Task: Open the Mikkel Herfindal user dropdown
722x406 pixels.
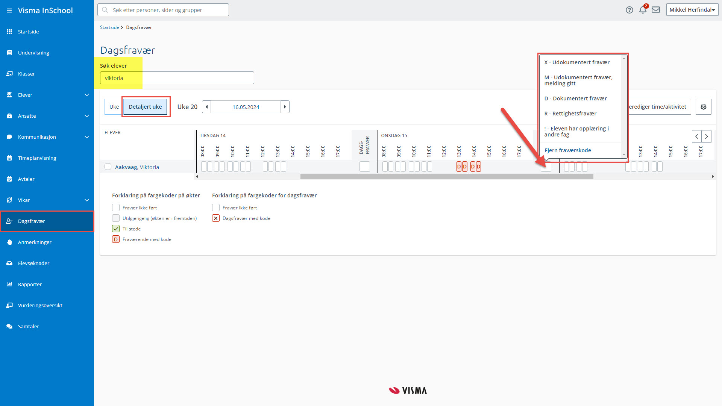Action: (x=692, y=10)
